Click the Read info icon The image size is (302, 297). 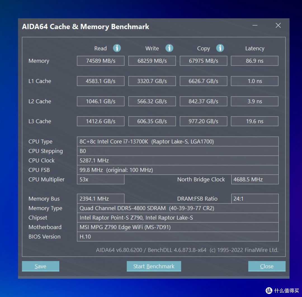click(117, 48)
